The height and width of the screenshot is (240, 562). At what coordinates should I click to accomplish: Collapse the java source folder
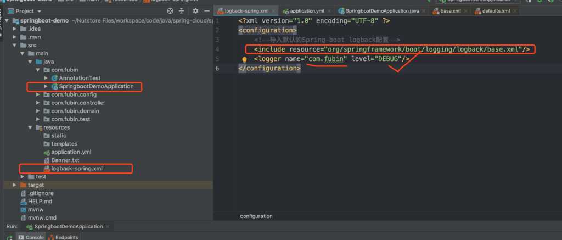[x=30, y=62]
